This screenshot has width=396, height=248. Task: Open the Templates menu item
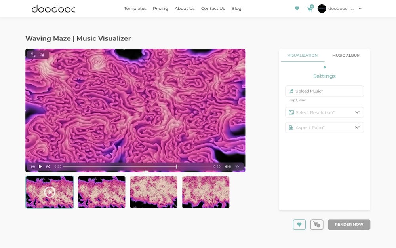[x=135, y=8]
